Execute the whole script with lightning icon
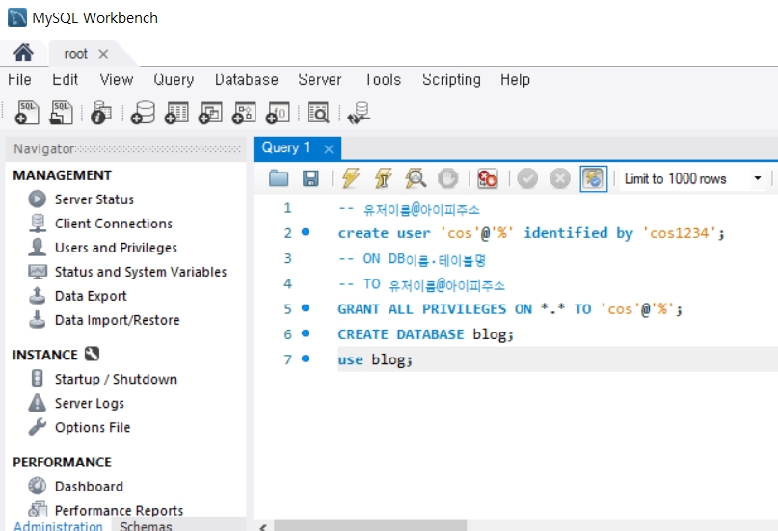Image resolution: width=778 pixels, height=531 pixels. [351, 178]
